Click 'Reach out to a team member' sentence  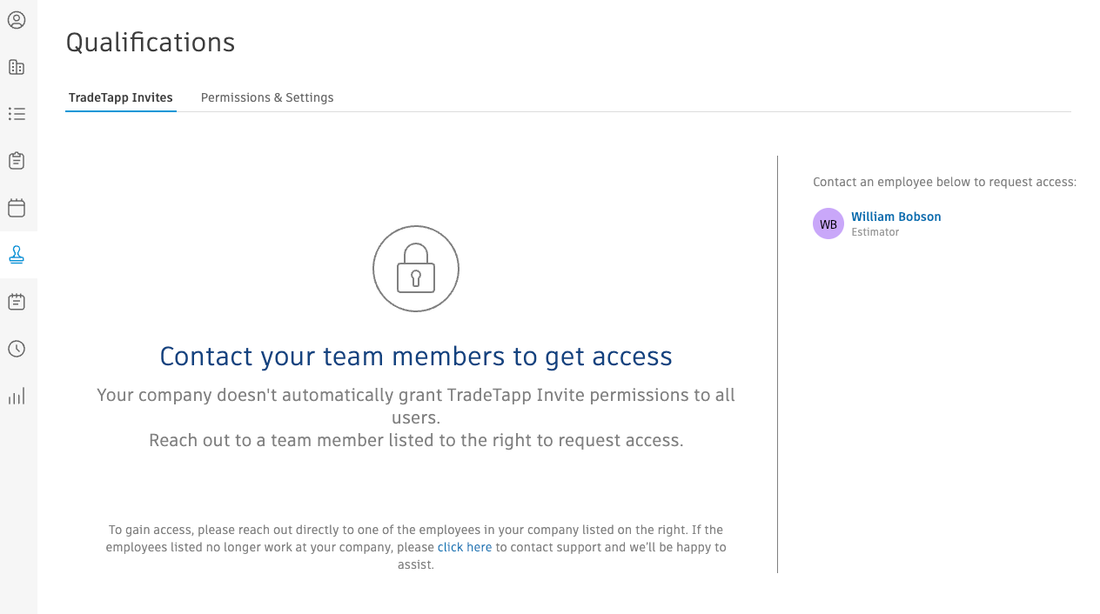click(x=416, y=440)
